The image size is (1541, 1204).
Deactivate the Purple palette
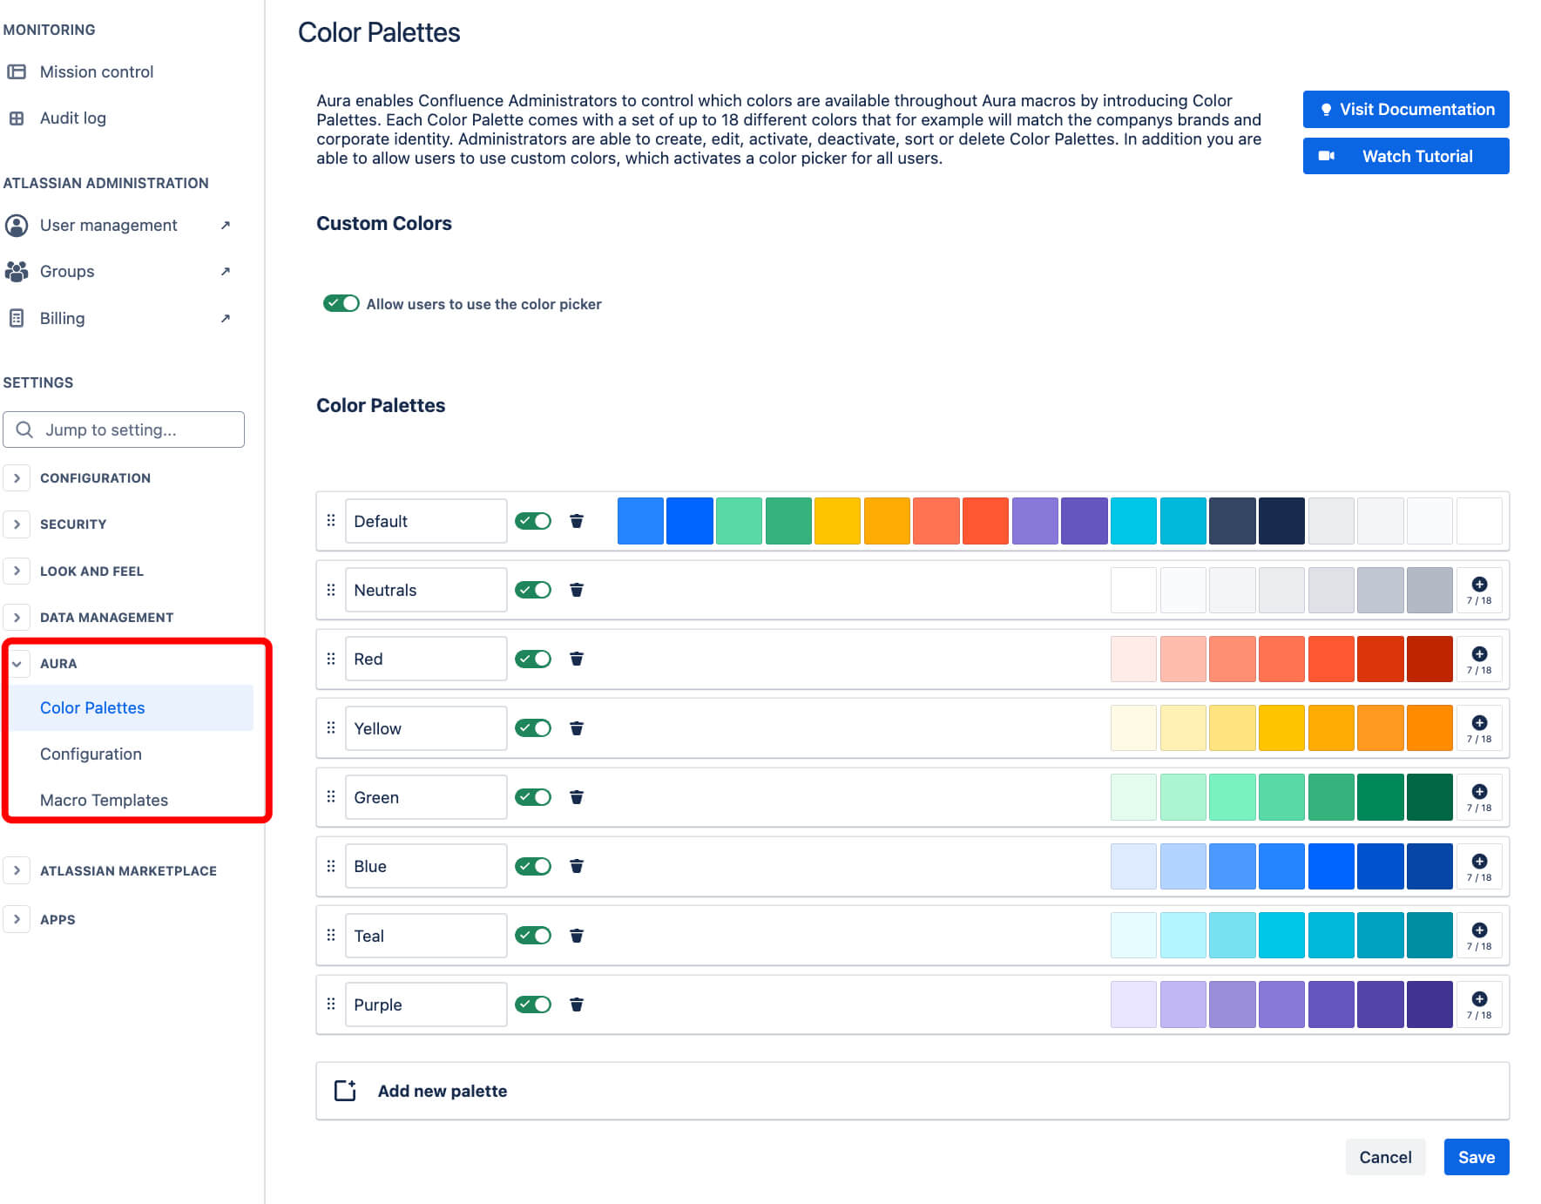coord(533,1004)
